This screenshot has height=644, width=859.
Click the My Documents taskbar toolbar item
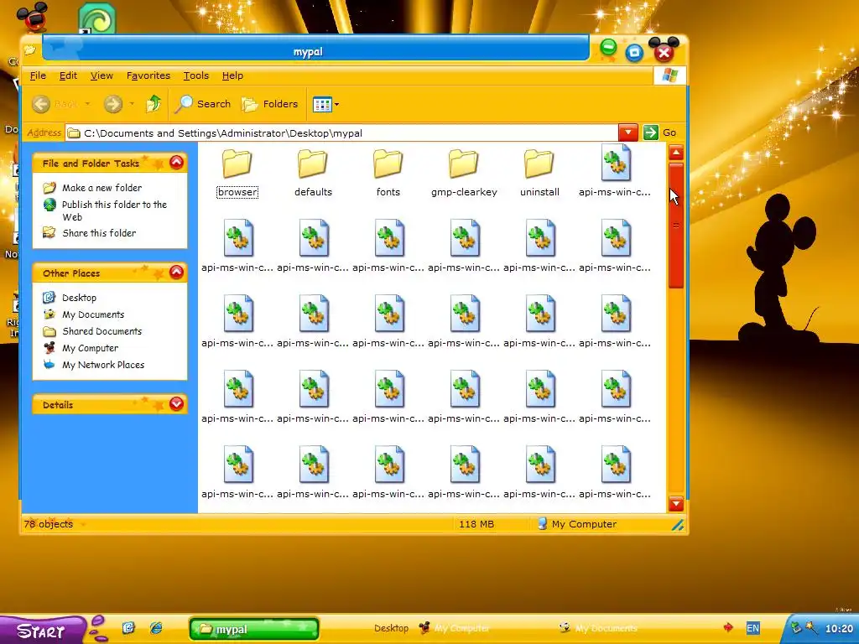(x=598, y=628)
